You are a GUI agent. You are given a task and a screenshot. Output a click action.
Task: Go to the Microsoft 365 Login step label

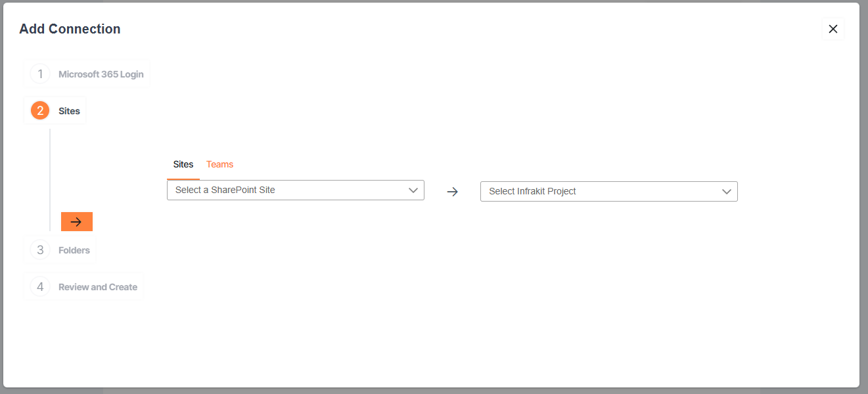pyautogui.click(x=101, y=74)
